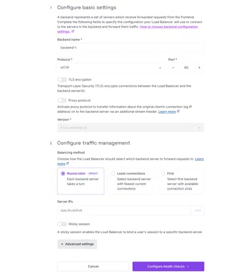Click the plus icon in Advanced settings
The image size is (250, 275).
[x=62, y=244]
